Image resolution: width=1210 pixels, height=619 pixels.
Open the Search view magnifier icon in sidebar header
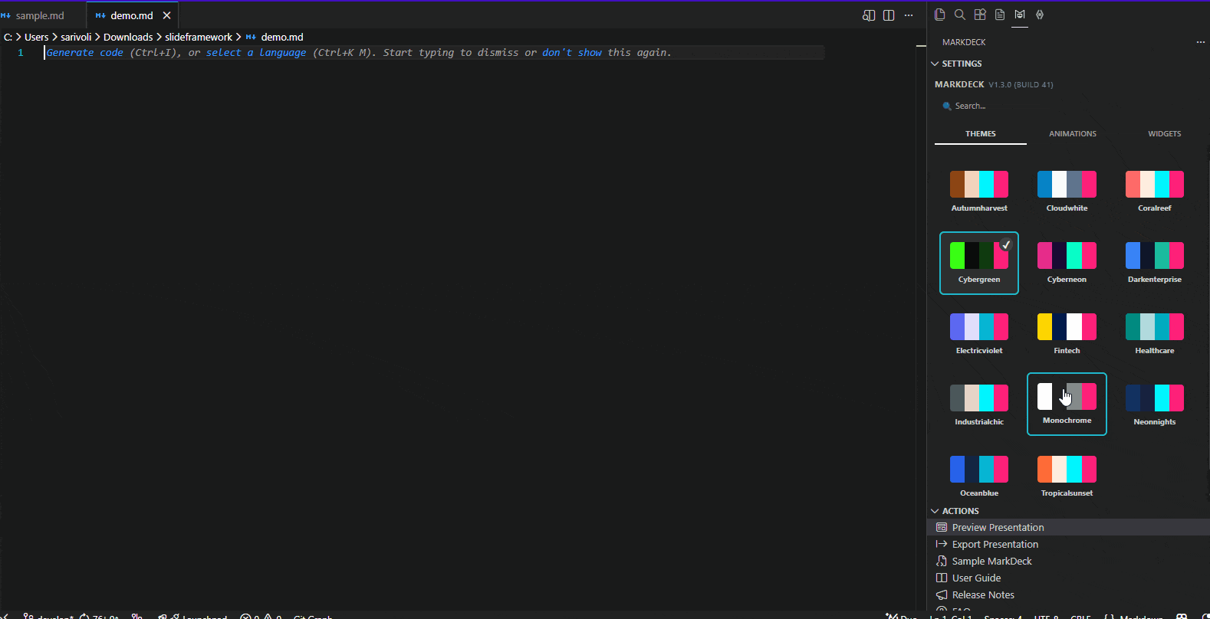click(x=959, y=15)
